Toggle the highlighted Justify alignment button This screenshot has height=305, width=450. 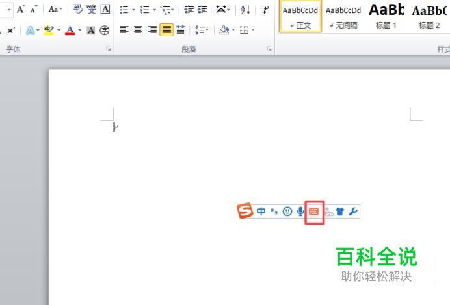pyautogui.click(x=166, y=30)
